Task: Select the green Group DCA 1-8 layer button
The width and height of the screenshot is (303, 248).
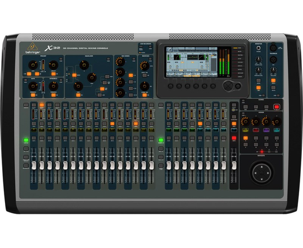Action: (x=161, y=140)
